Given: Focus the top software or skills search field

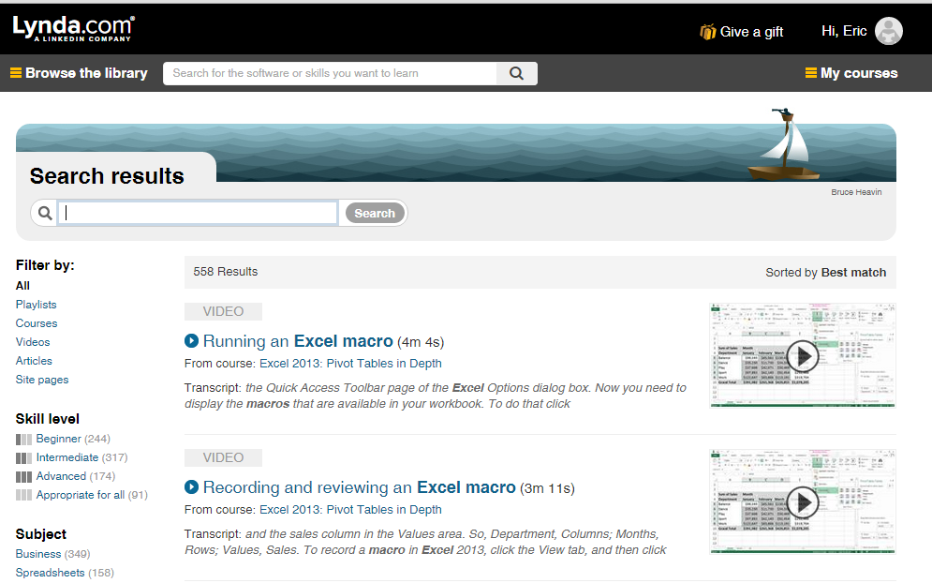Looking at the screenshot, I should [330, 73].
